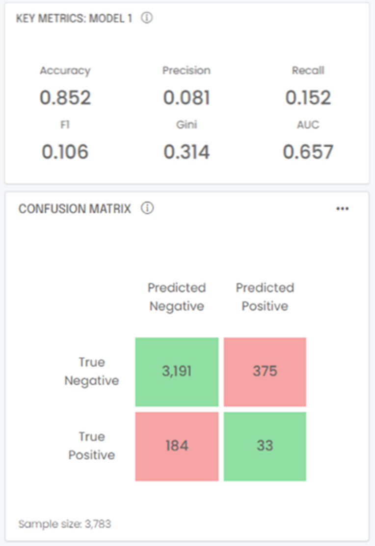Select the green cell showing 33

point(265,446)
